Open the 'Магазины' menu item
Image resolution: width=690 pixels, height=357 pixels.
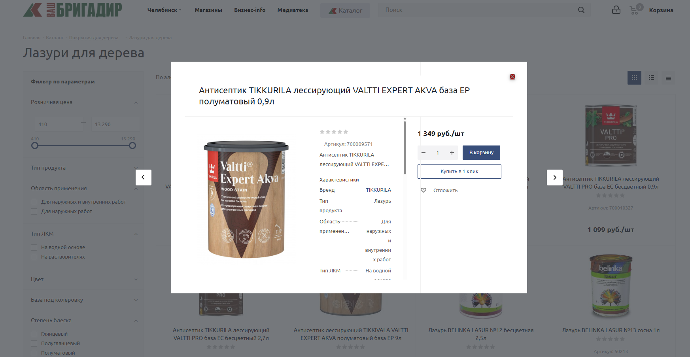click(208, 10)
